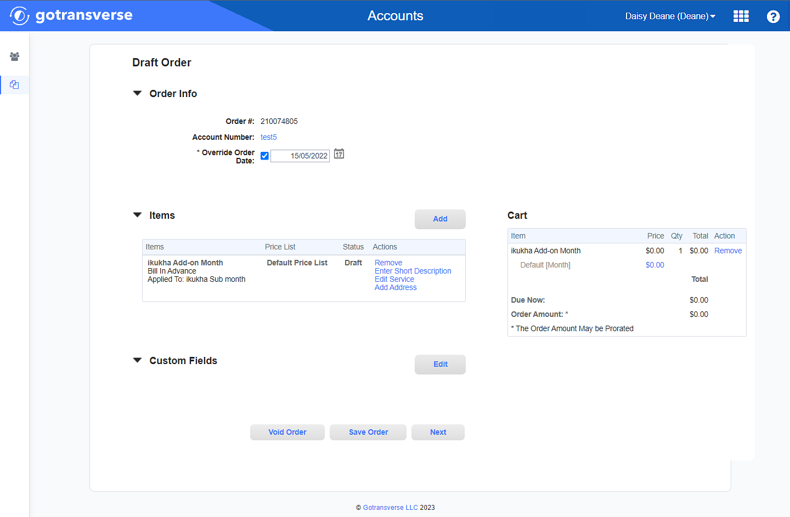This screenshot has height=517, width=790.
Task: Click the Edit Service link
Action: tap(394, 279)
